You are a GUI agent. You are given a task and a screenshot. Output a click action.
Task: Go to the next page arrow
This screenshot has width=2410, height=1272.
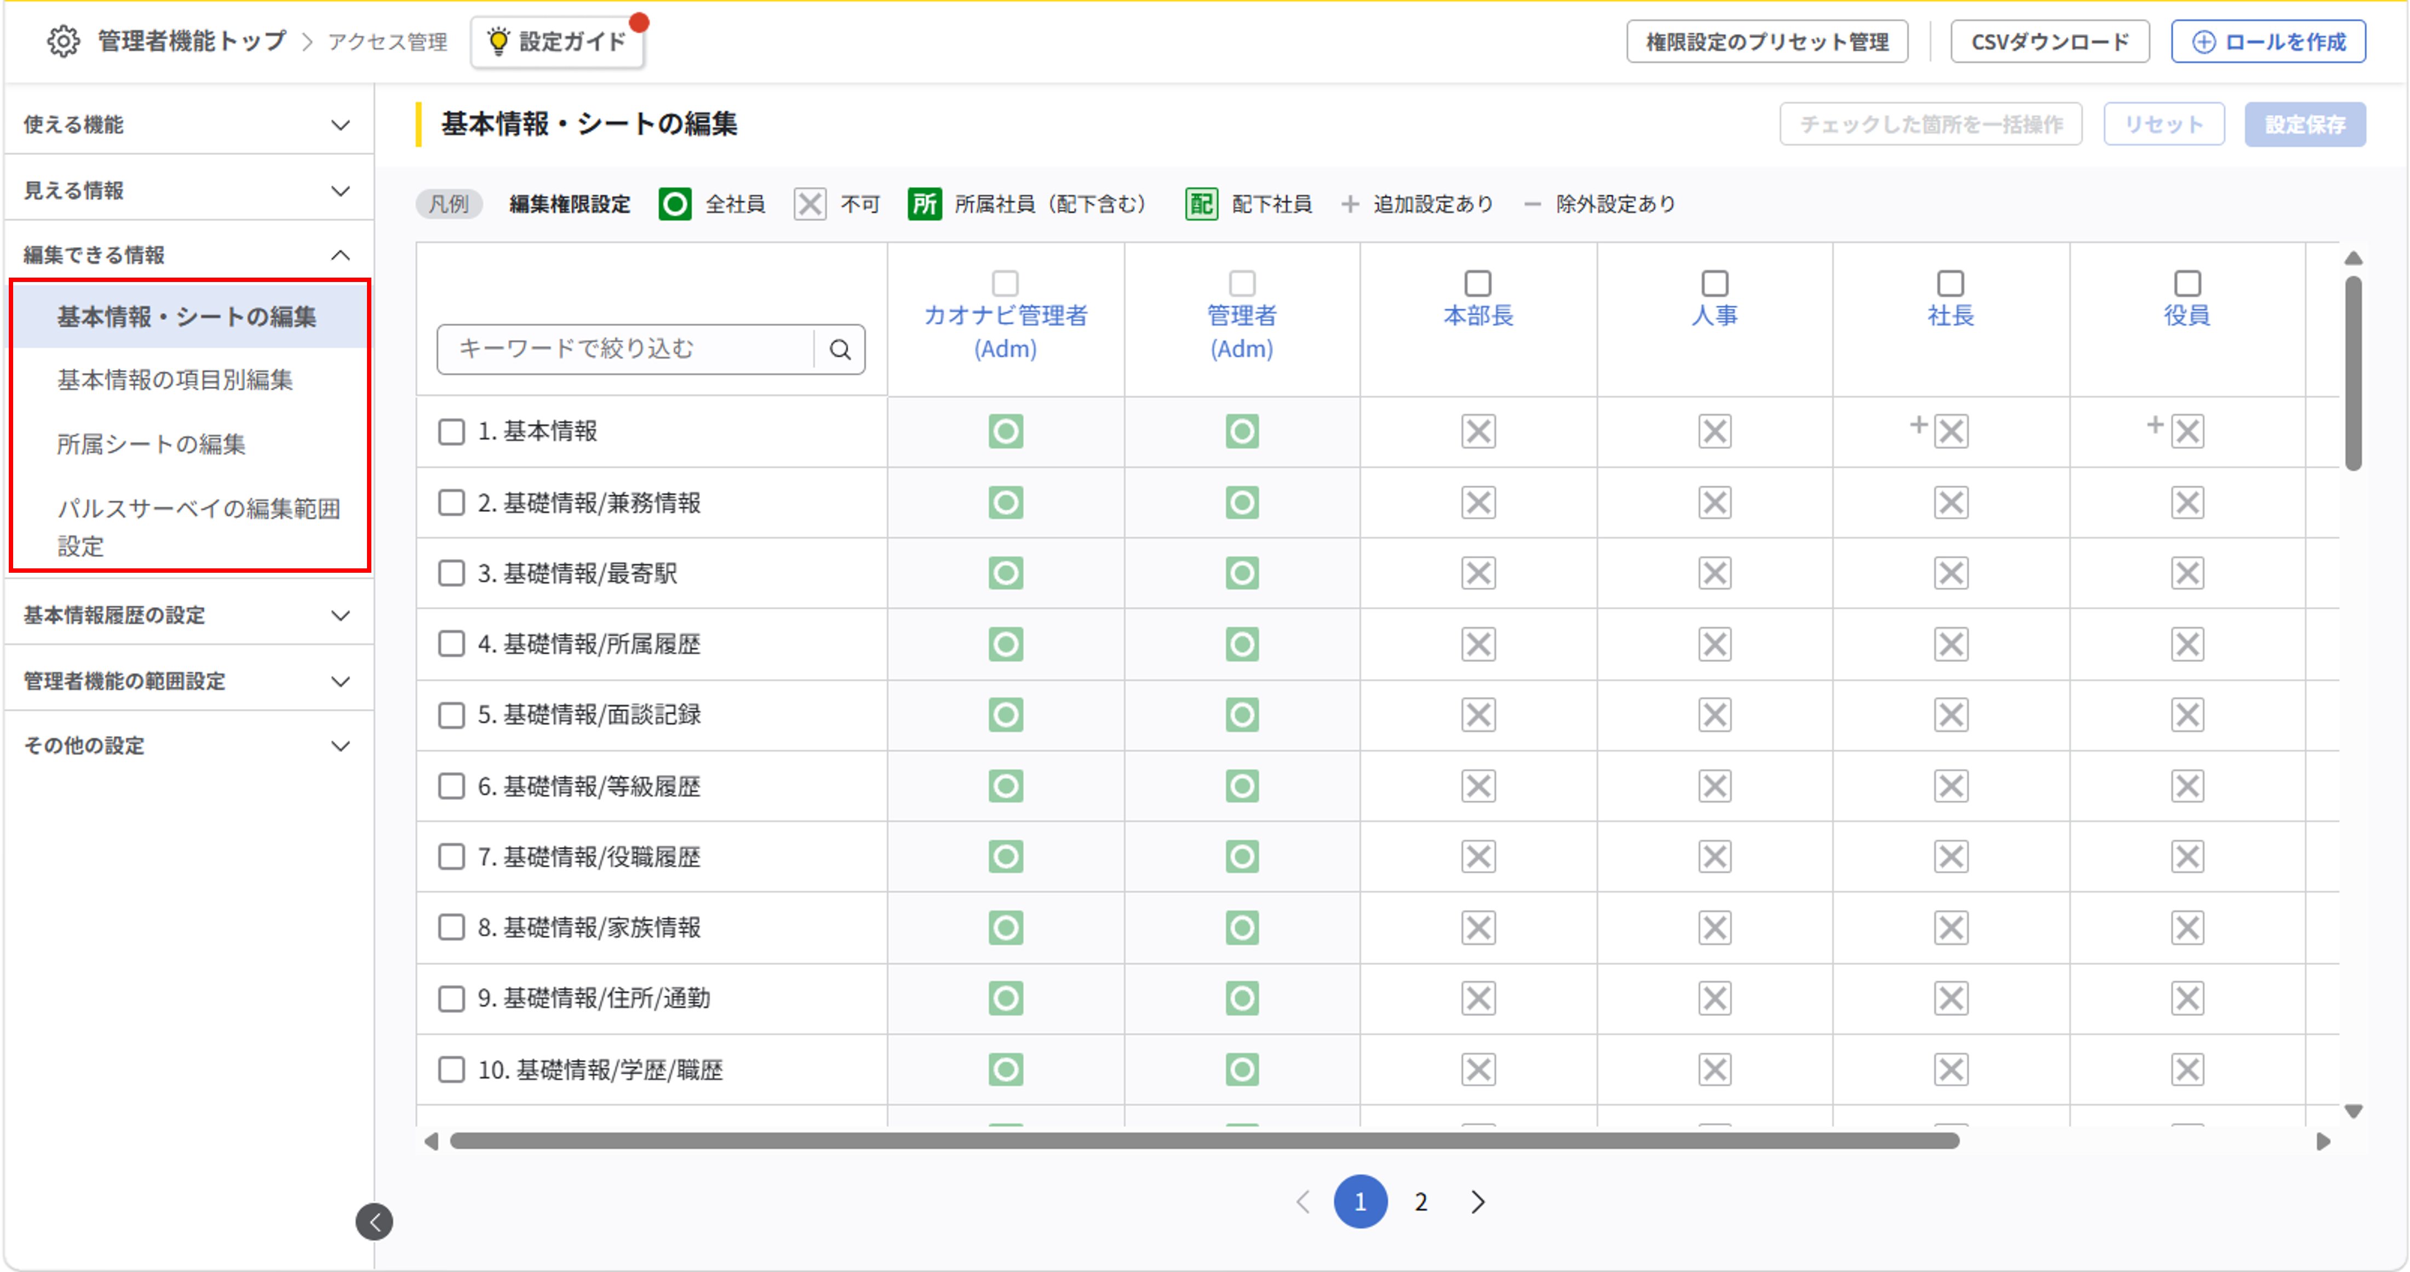[x=1478, y=1202]
